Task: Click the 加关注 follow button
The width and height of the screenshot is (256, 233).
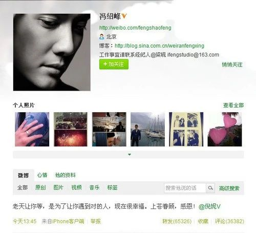Action: click(x=114, y=65)
